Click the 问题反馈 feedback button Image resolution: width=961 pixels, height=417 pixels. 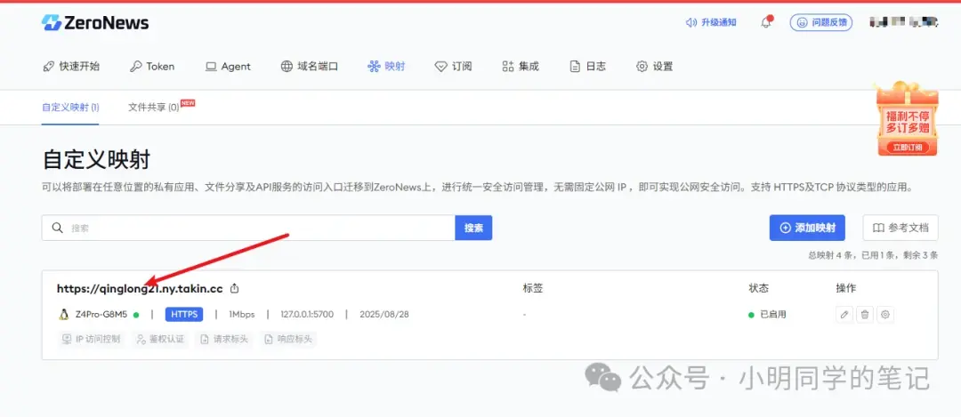click(x=821, y=22)
